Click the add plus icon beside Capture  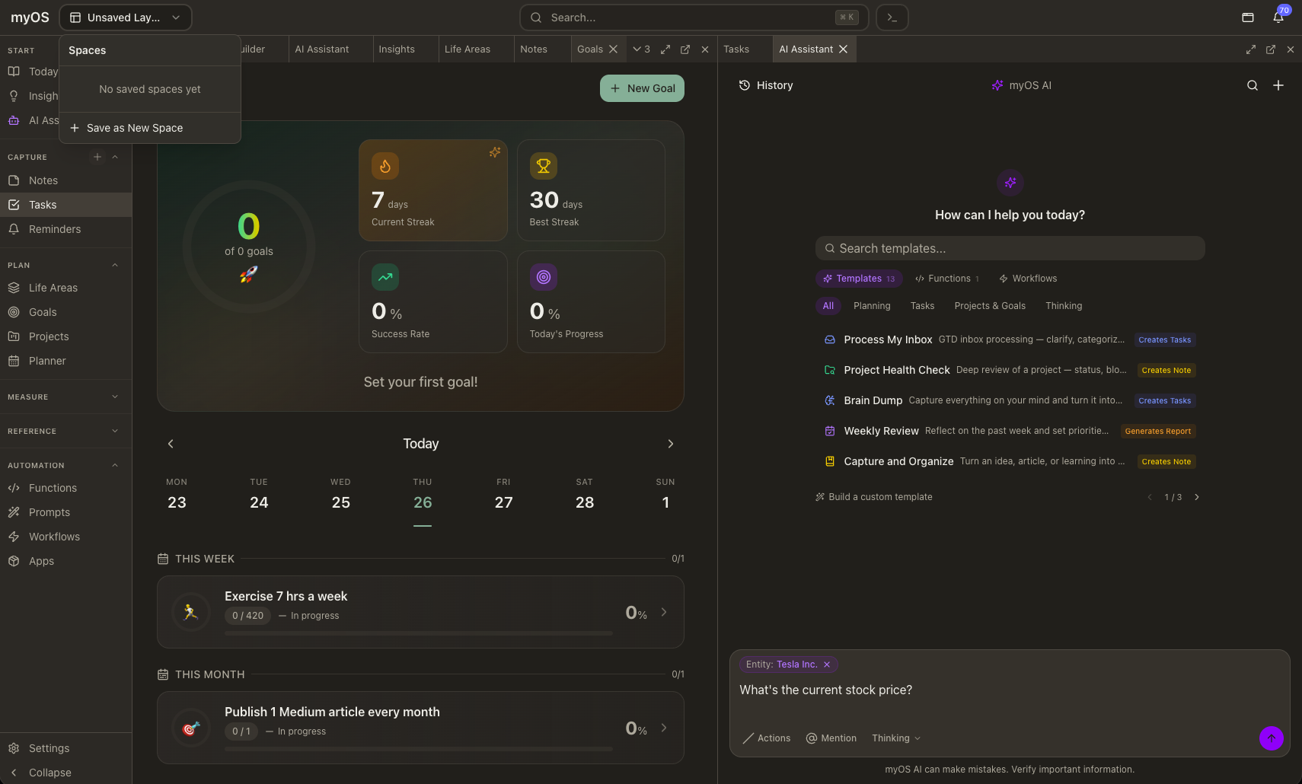(97, 157)
